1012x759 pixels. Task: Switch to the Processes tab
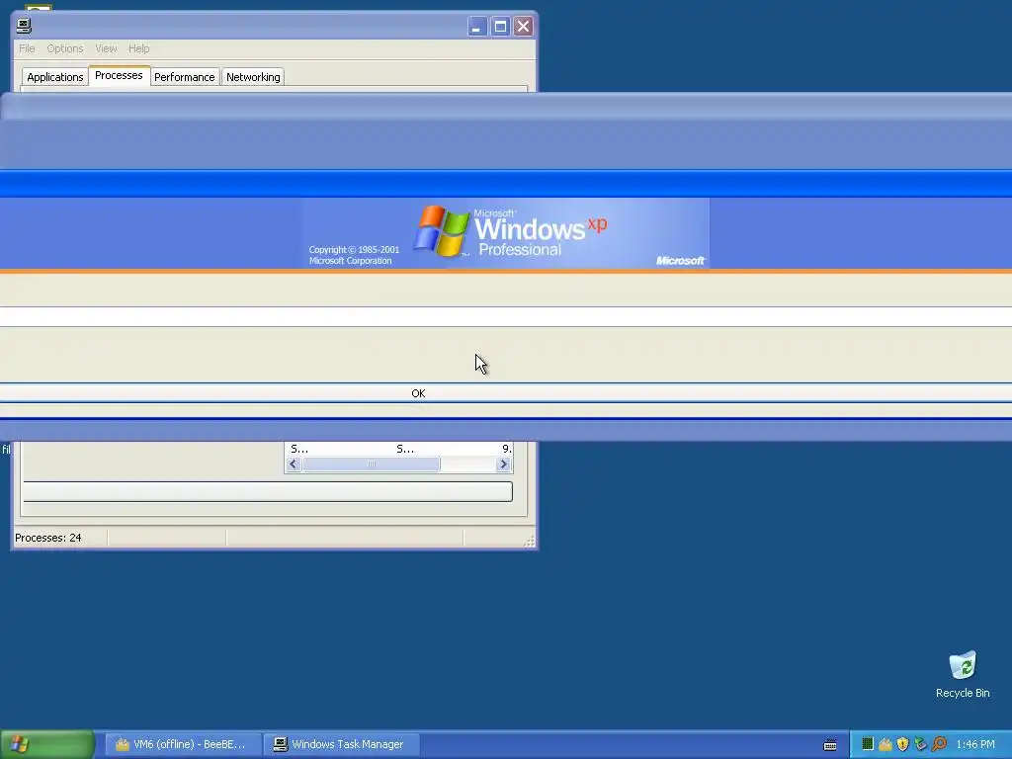pyautogui.click(x=119, y=75)
